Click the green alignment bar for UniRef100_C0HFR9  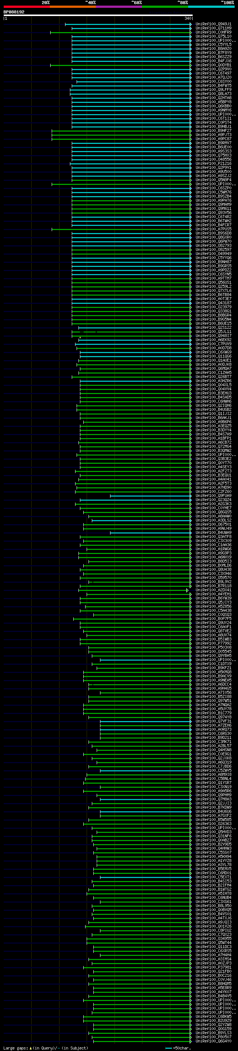coord(121,32)
